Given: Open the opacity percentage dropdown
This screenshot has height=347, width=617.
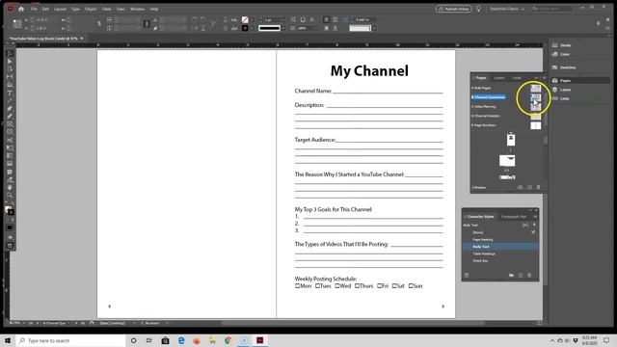Looking at the screenshot, I should 316,28.
